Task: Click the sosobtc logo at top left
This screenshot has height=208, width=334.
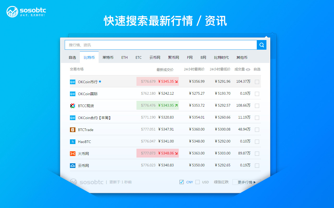Action: coord(26,12)
